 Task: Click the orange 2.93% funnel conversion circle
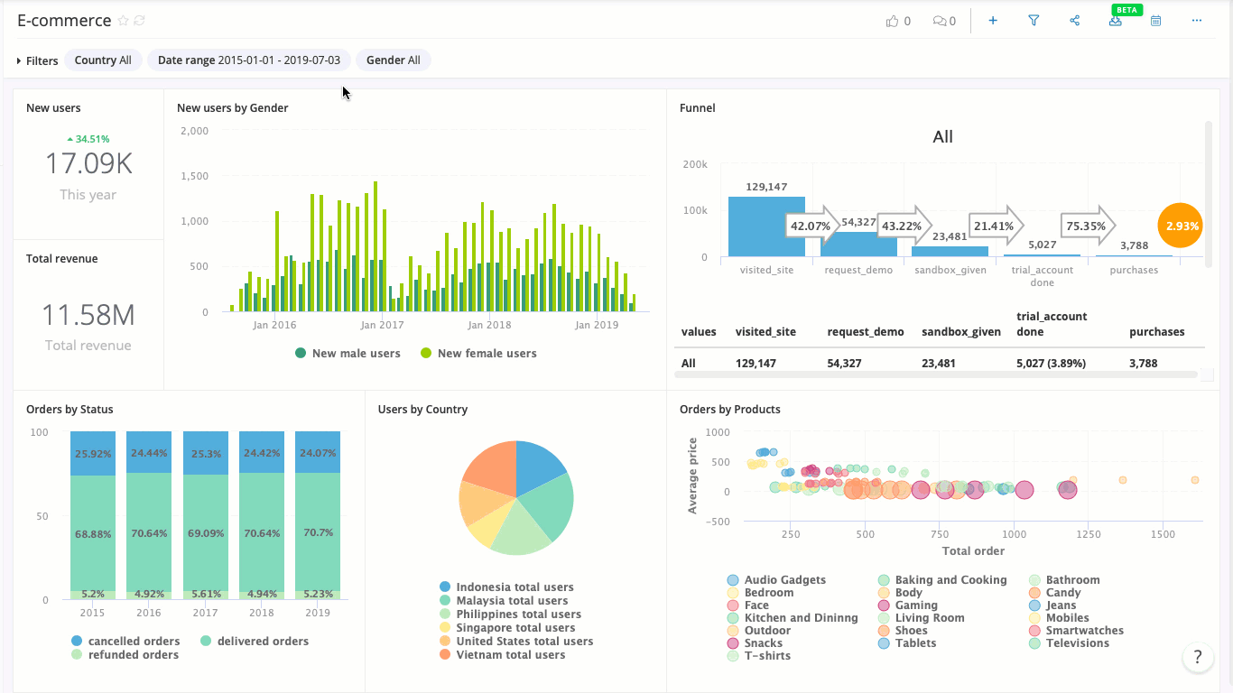[x=1181, y=226]
